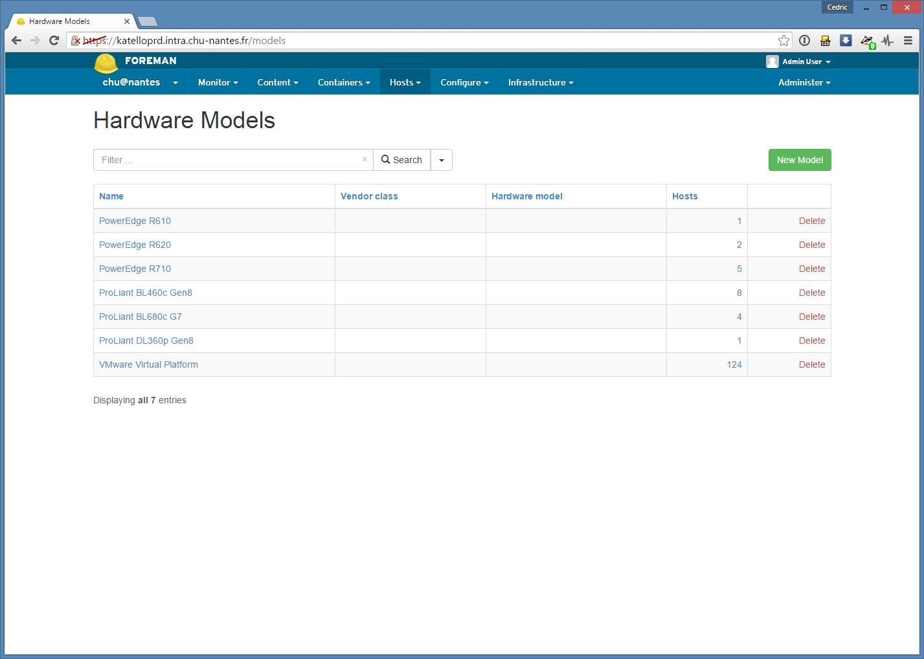Open the Chrome hamburger menu

(908, 41)
